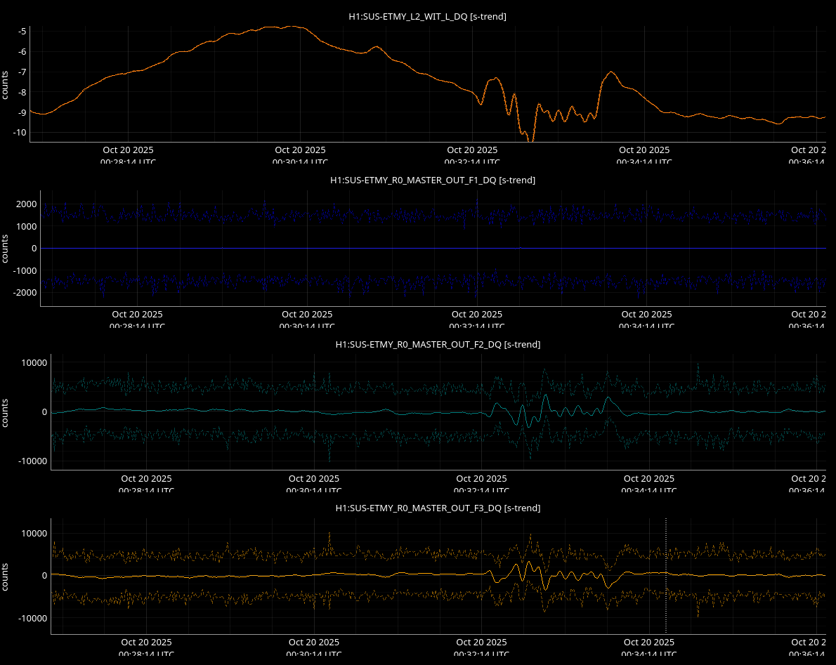The image size is (836, 665).
Task: Select the counts axis label of F3 plot
Action: point(5,576)
